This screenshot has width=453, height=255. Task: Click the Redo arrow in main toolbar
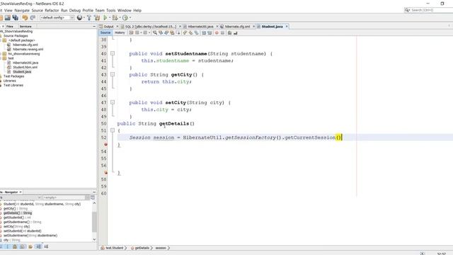(x=33, y=18)
